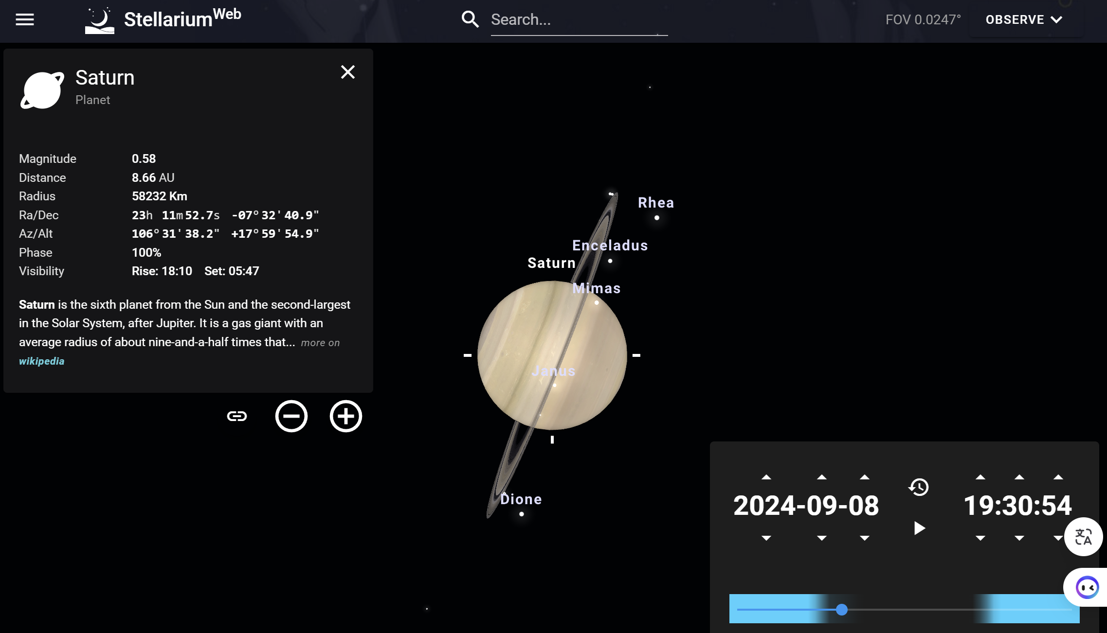Copy link to Saturn via chain icon
Viewport: 1107px width, 633px height.
pyautogui.click(x=237, y=416)
